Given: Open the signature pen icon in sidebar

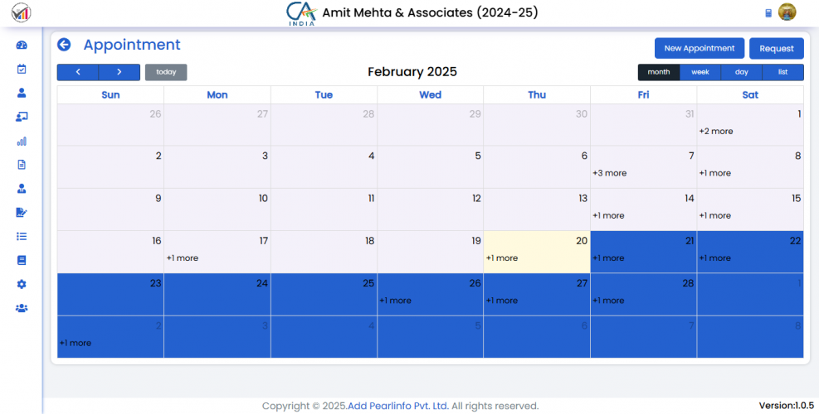Looking at the screenshot, I should click(x=22, y=212).
